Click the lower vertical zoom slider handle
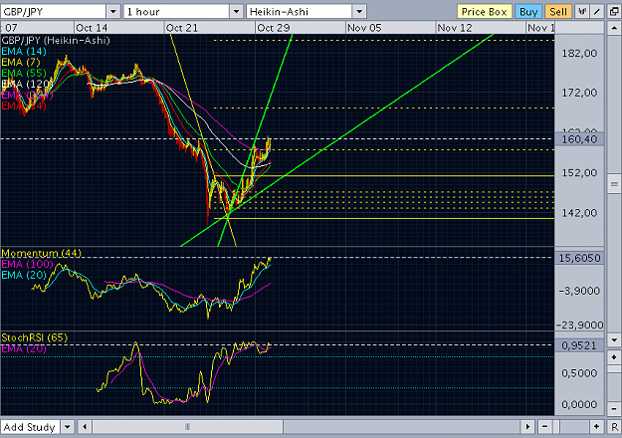This screenshot has height=438, width=622. click(614, 369)
